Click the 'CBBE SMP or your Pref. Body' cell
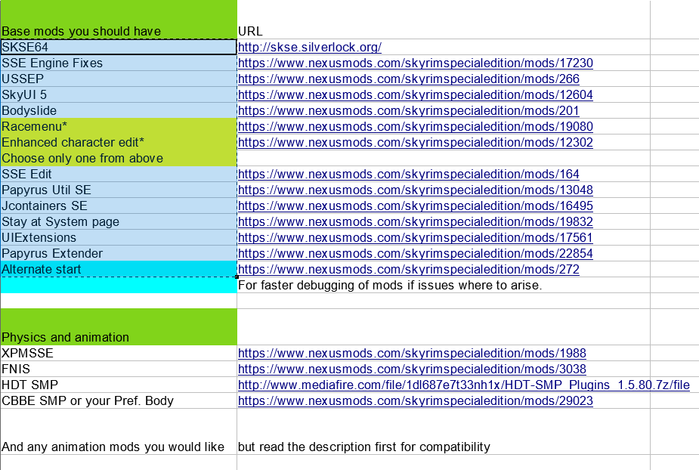The width and height of the screenshot is (699, 470). [119, 401]
